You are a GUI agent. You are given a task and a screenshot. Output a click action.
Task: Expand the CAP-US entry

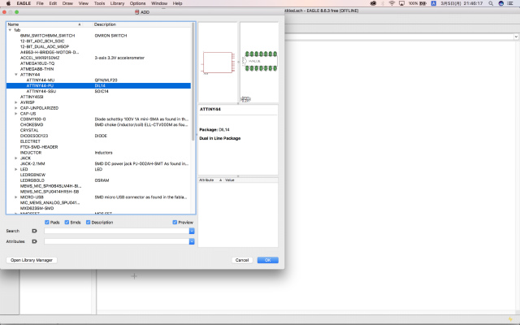coord(16,114)
